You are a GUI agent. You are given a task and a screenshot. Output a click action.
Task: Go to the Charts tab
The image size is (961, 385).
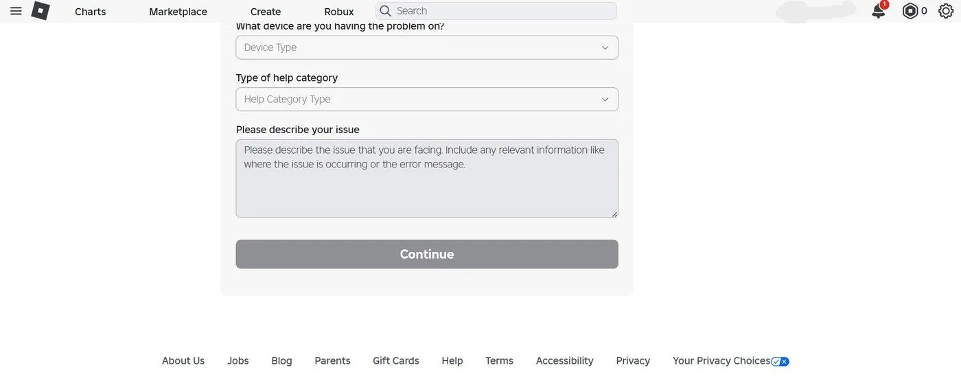(x=91, y=12)
